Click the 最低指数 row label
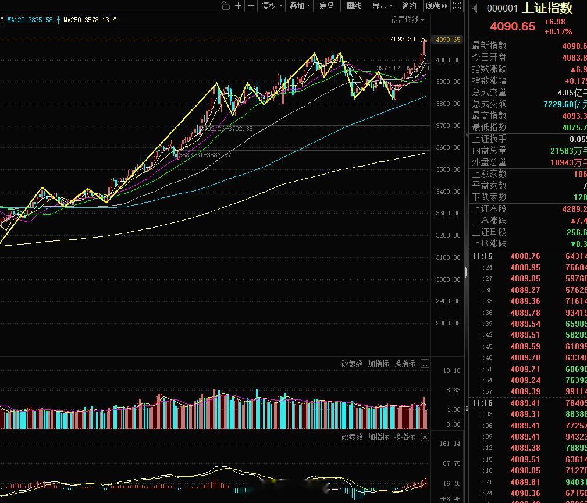587x503 pixels. coord(489,127)
